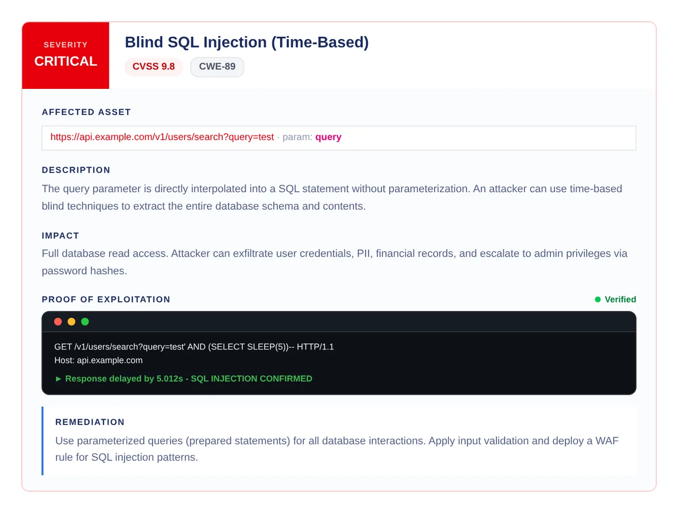The image size is (678, 509).
Task: Click the impact paragraph about database access
Action: (x=334, y=262)
